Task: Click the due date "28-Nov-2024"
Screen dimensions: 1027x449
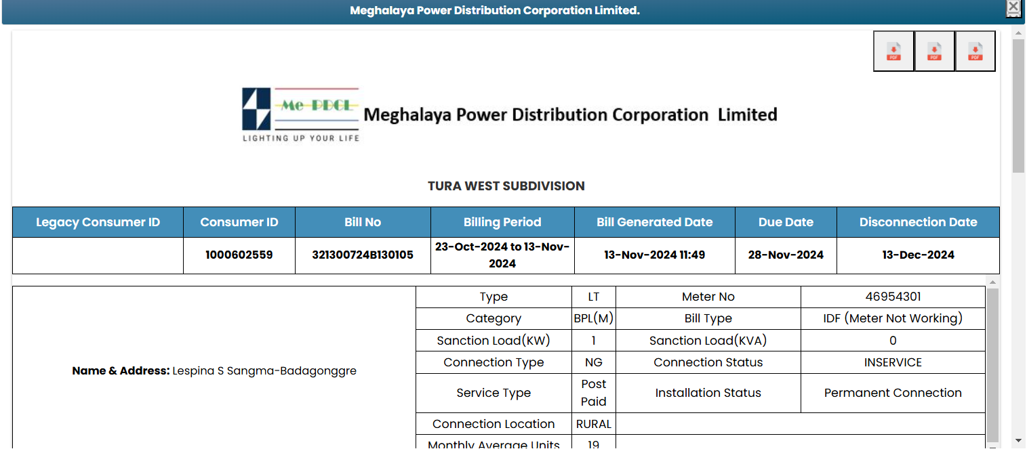Action: (x=786, y=255)
